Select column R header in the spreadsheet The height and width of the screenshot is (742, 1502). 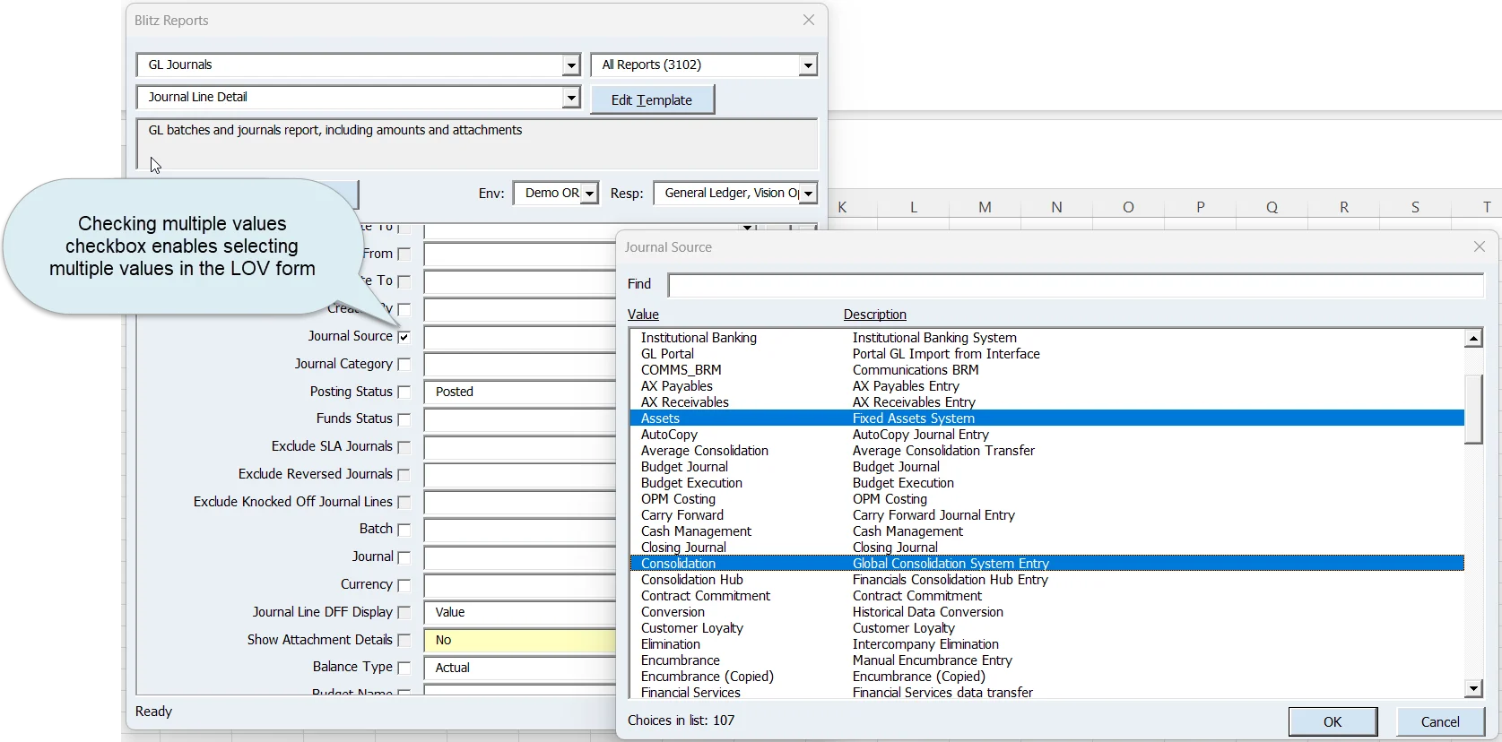click(1343, 207)
